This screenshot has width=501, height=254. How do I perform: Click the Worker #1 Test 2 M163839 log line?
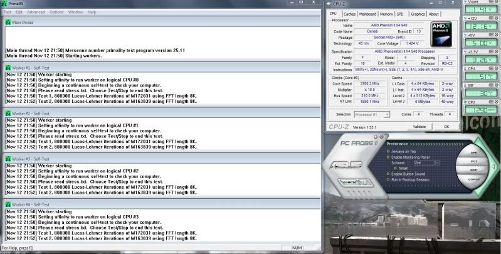tap(101, 101)
